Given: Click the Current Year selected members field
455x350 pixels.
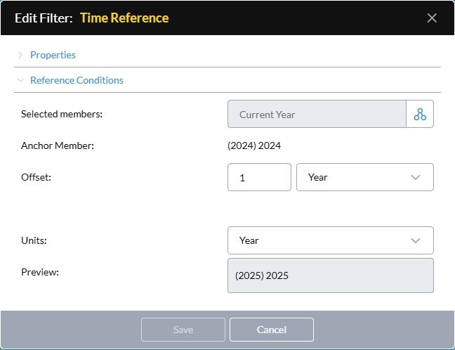Looking at the screenshot, I should click(317, 114).
